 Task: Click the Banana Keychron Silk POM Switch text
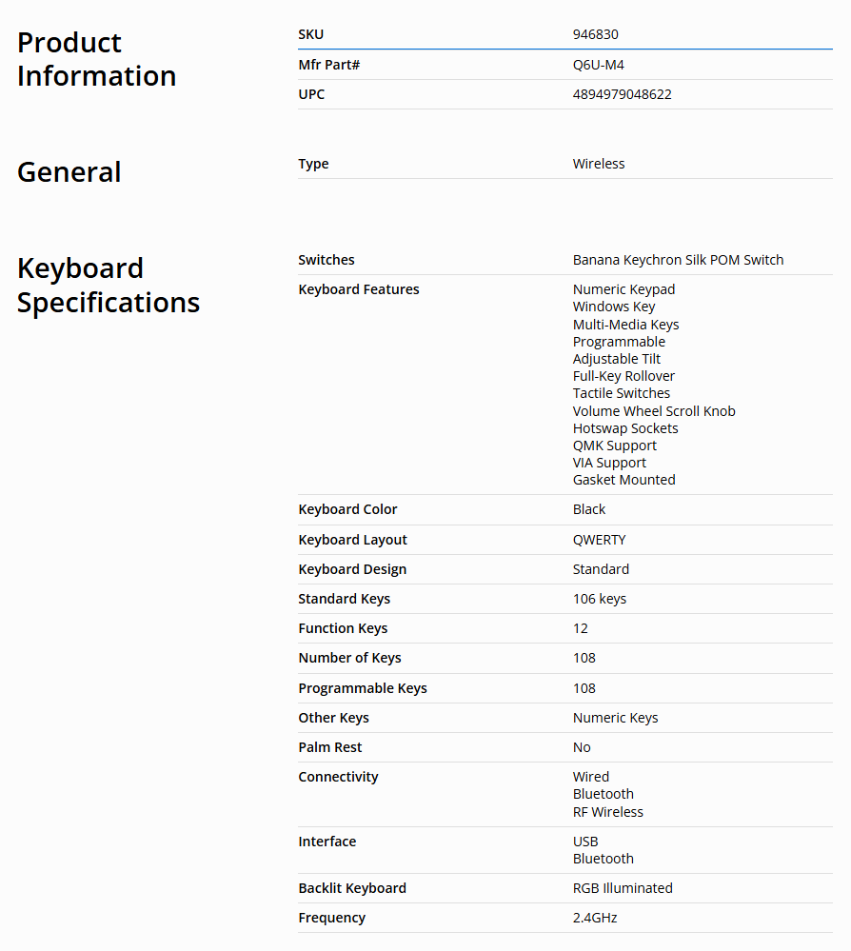(678, 260)
